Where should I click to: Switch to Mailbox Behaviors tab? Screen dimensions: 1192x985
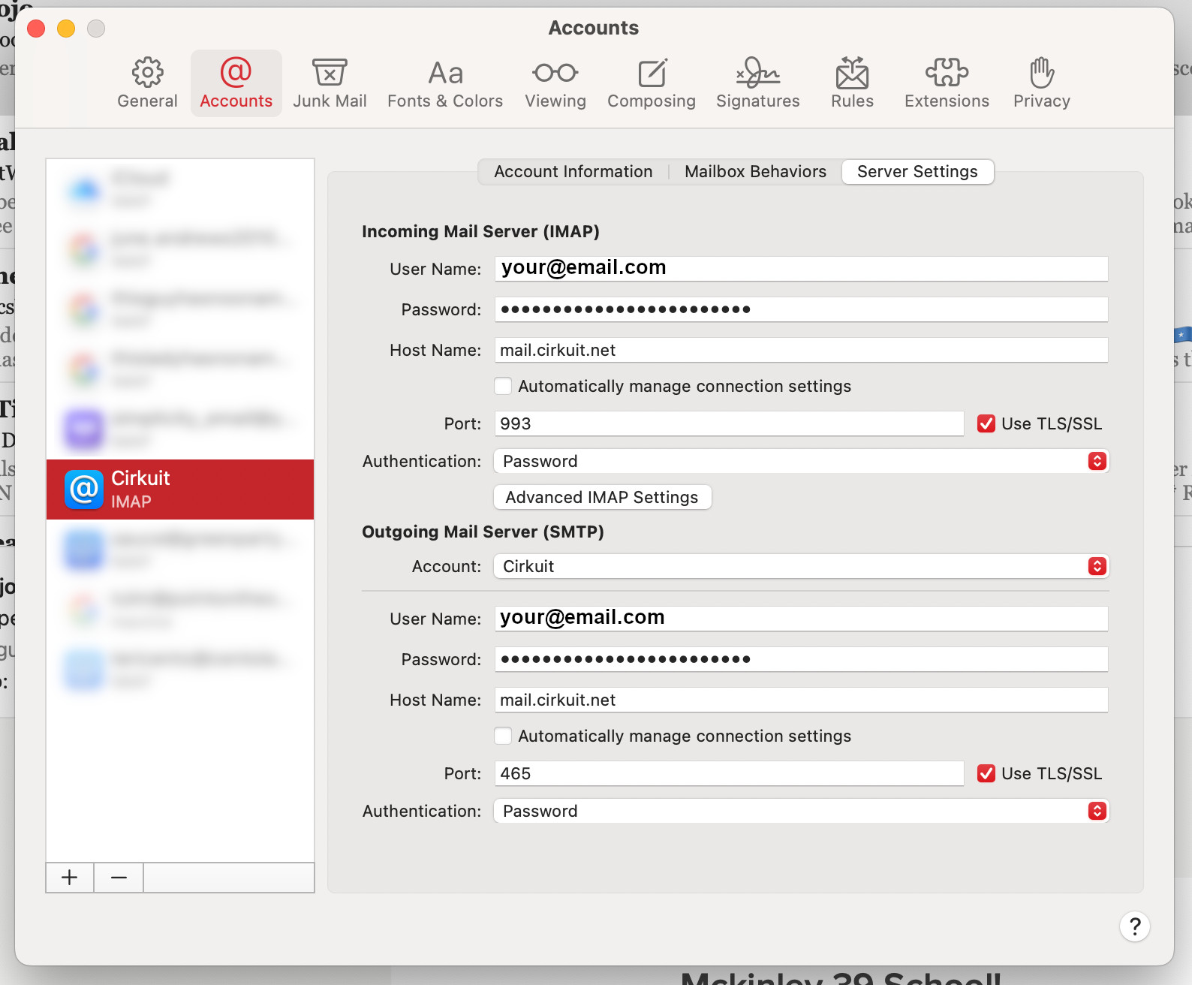coord(755,171)
